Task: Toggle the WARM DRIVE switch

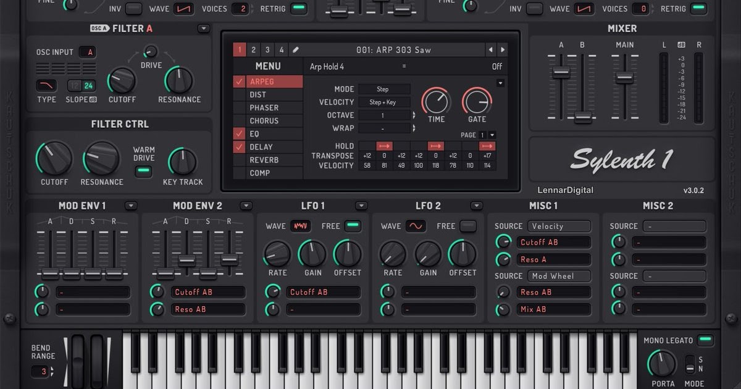Action: tap(143, 171)
